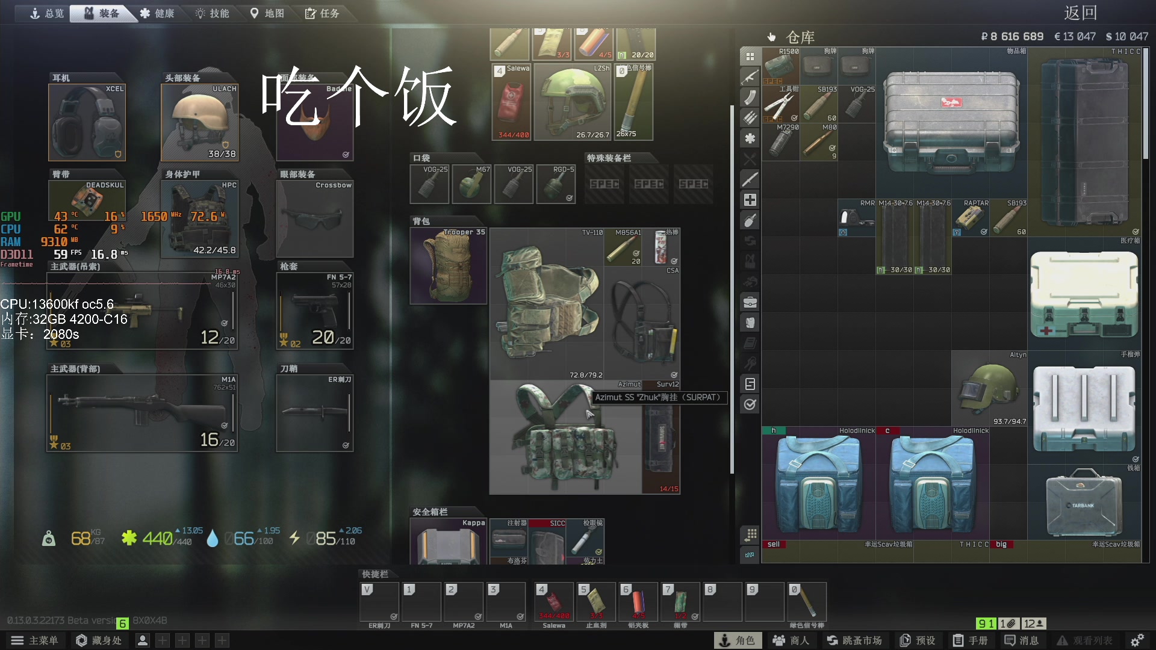Select ER bayonet in scabbard slot
The image size is (1156, 650).
click(315, 413)
